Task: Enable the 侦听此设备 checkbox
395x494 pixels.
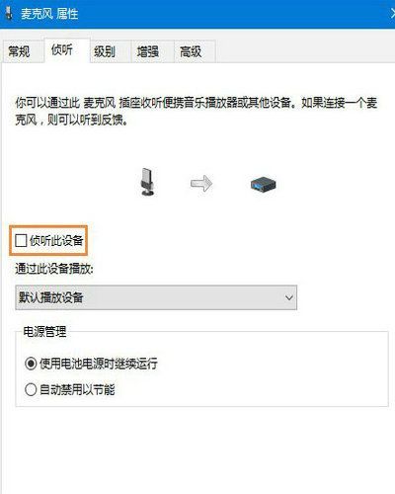Action: click(x=21, y=240)
